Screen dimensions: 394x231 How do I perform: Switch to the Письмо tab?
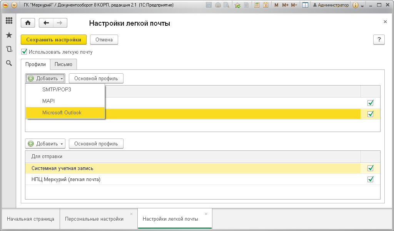click(x=63, y=64)
